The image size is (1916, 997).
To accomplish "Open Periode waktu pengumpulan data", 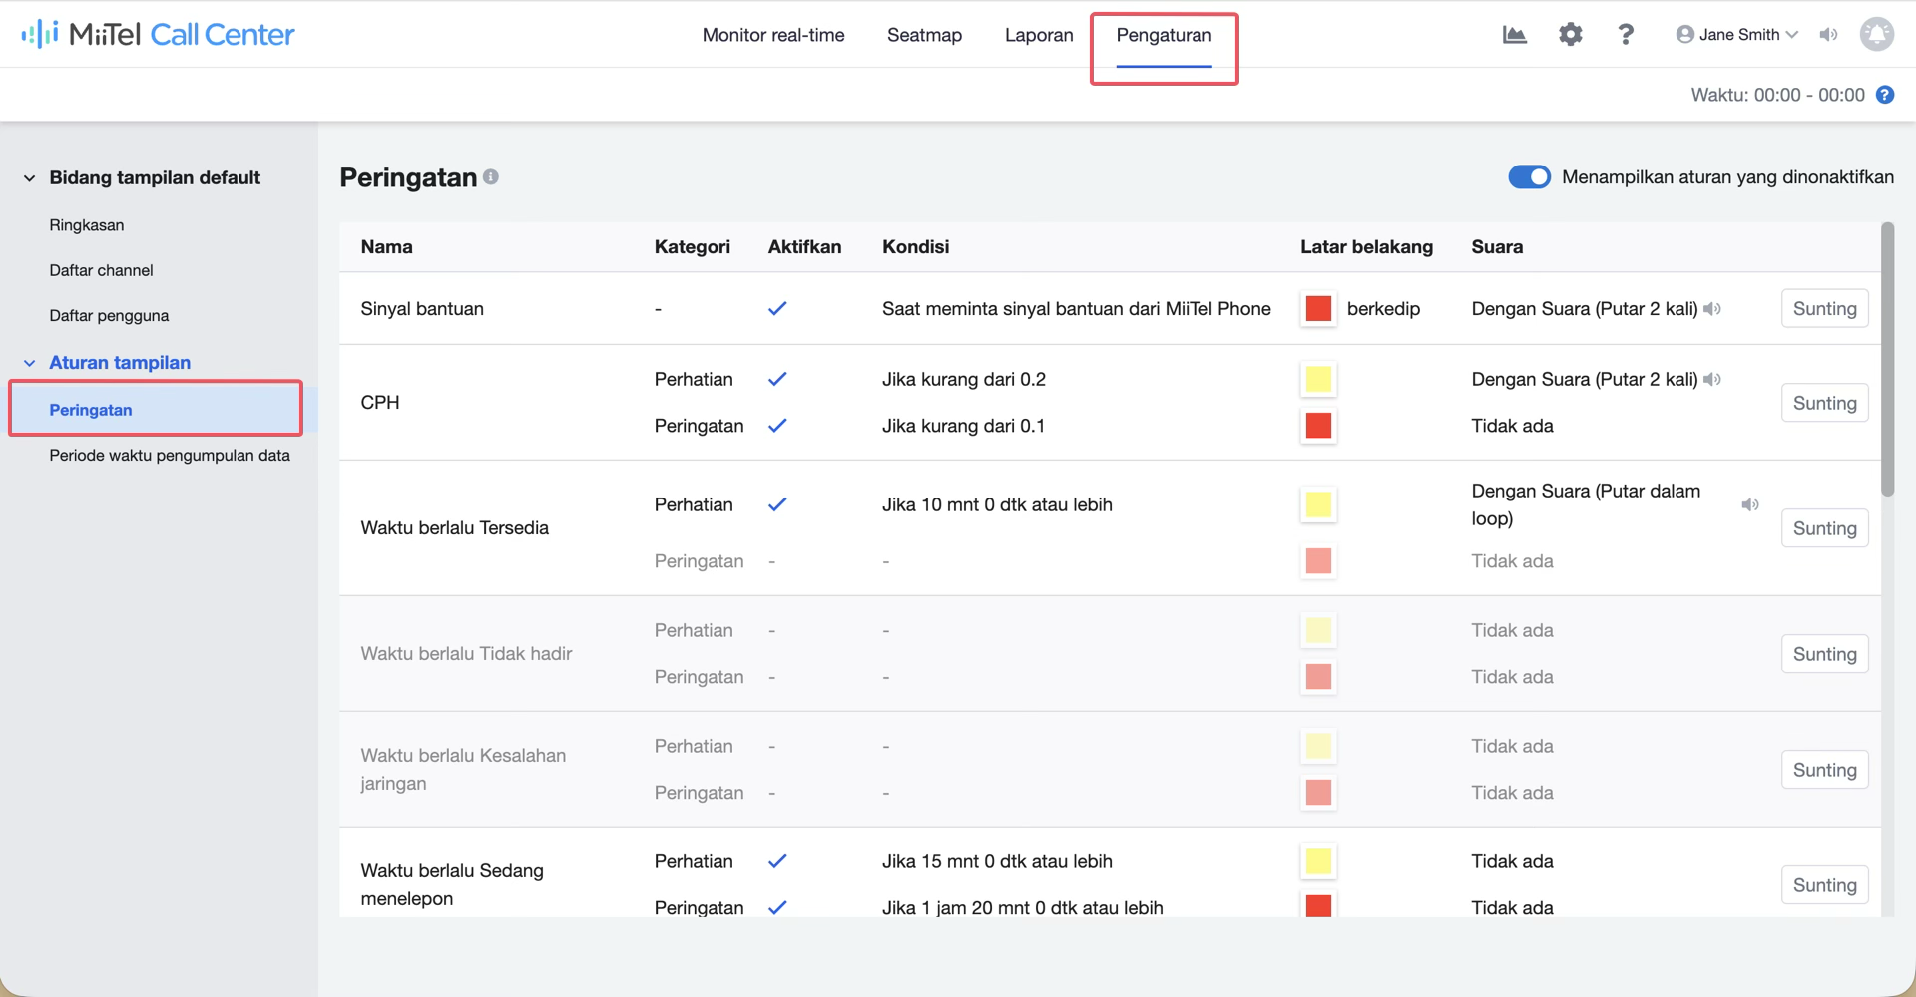I will coord(170,455).
